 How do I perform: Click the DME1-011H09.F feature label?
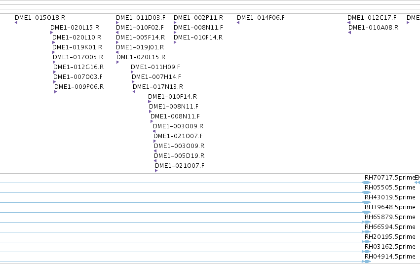[155, 67]
